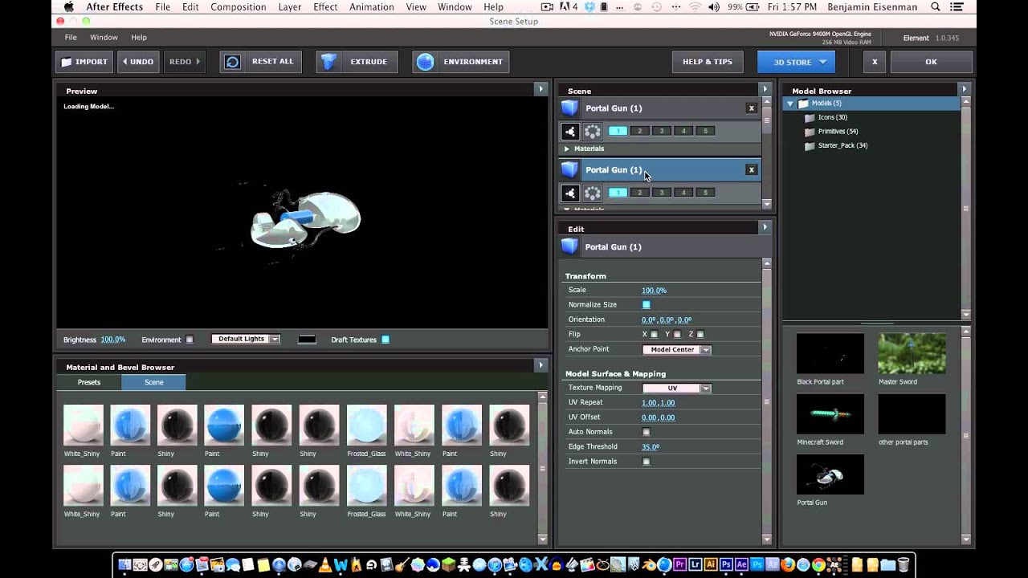Click the Edge Threshold 35.0° value
This screenshot has height=578, width=1028.
pyautogui.click(x=651, y=447)
